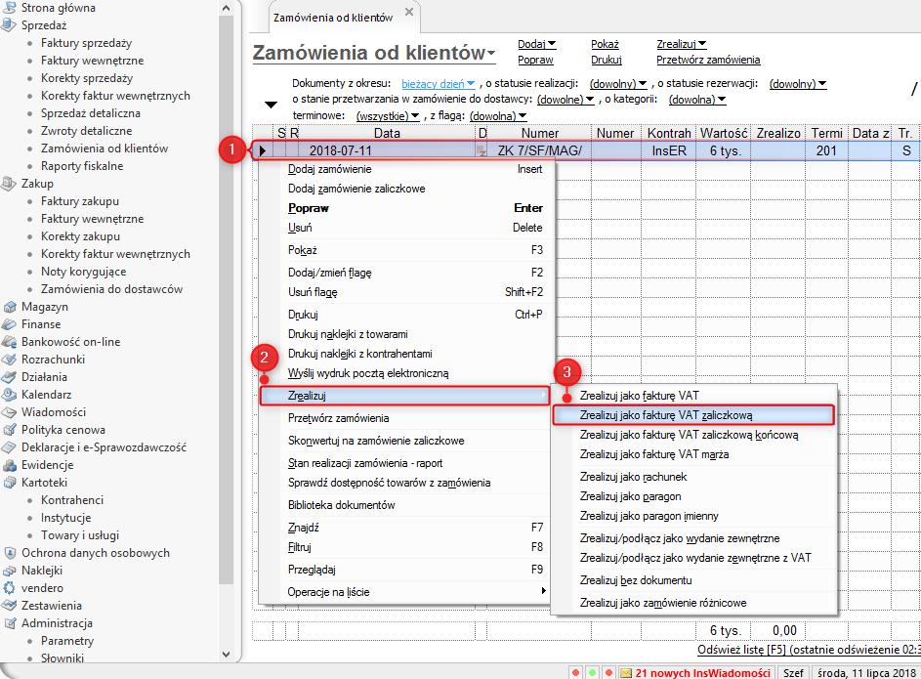Select the vendero sidebar icon
Screen dimensions: 921x679
coord(10,588)
